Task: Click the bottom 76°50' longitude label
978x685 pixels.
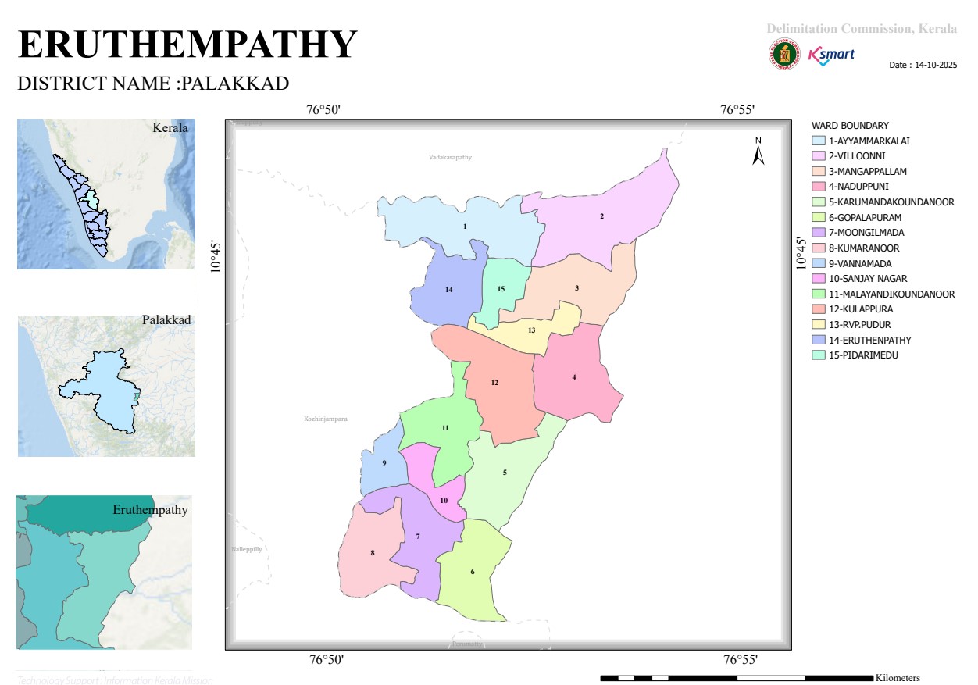Action: click(x=326, y=661)
